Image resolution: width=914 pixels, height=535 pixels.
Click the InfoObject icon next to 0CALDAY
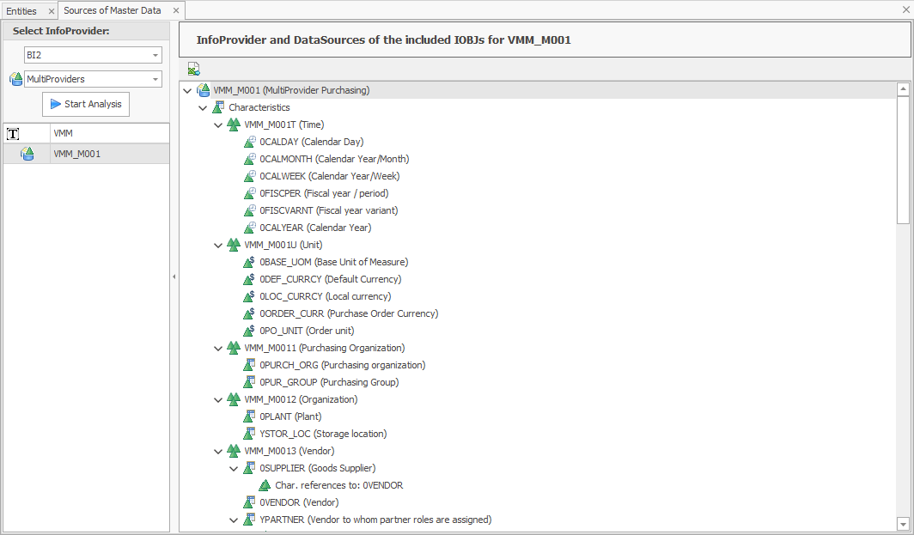tap(249, 142)
